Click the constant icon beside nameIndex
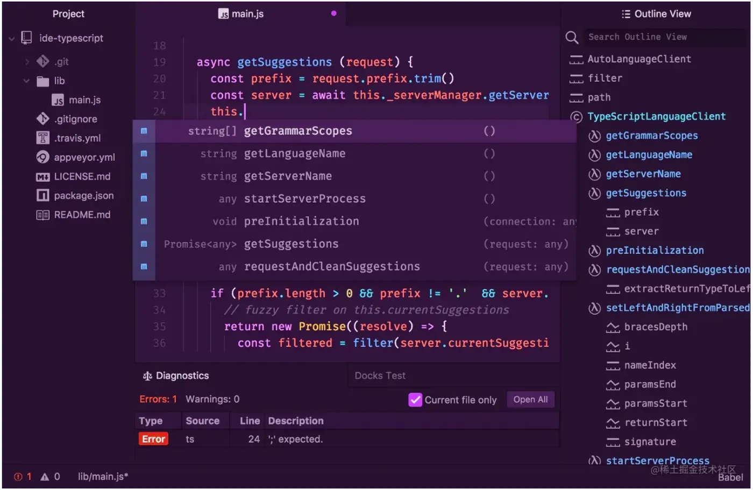This screenshot has width=753, height=490. [613, 366]
